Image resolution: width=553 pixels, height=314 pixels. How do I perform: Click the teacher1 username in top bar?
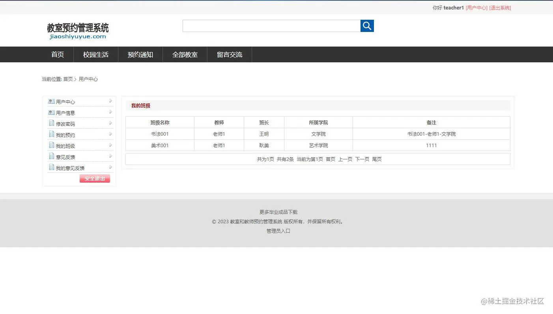(454, 7)
